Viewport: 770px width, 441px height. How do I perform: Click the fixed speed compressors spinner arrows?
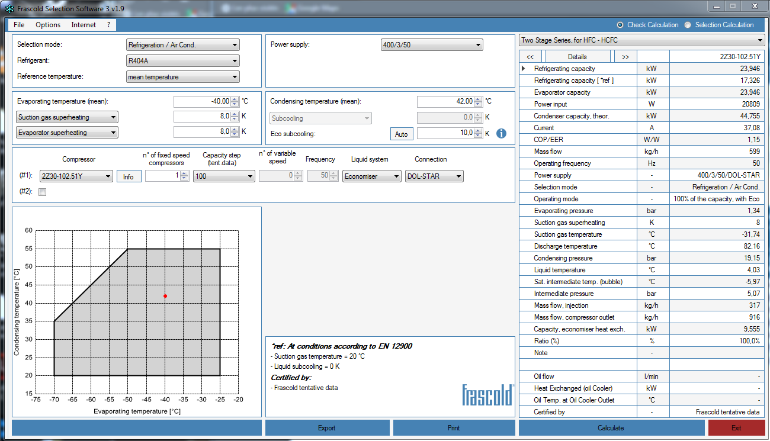click(184, 176)
